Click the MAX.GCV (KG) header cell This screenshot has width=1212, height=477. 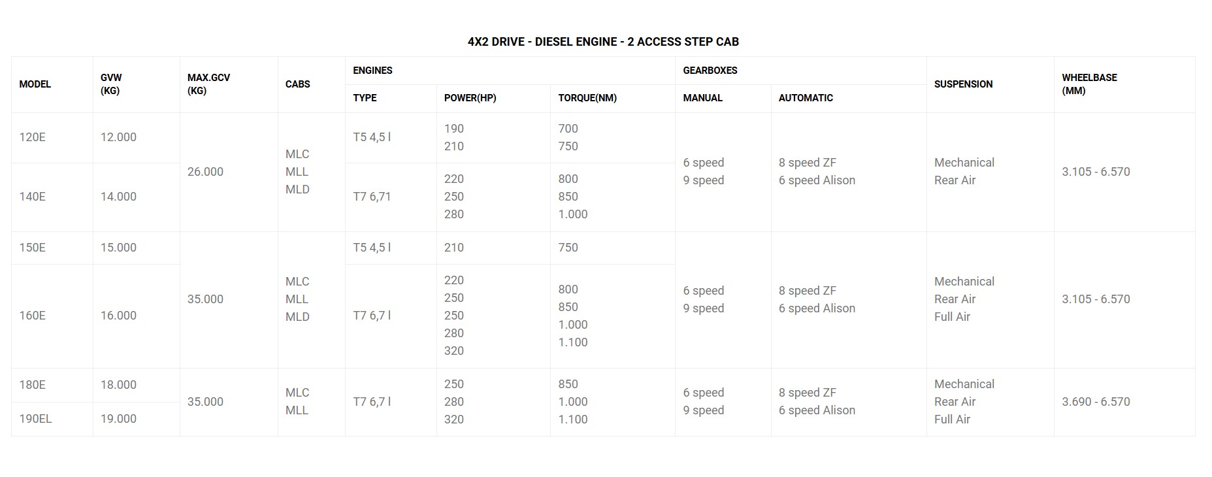(208, 84)
